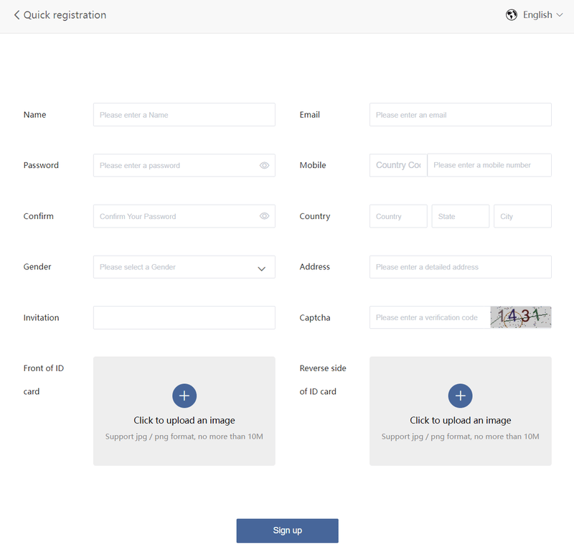
Task: Click the detailed Address input field
Action: point(460,267)
